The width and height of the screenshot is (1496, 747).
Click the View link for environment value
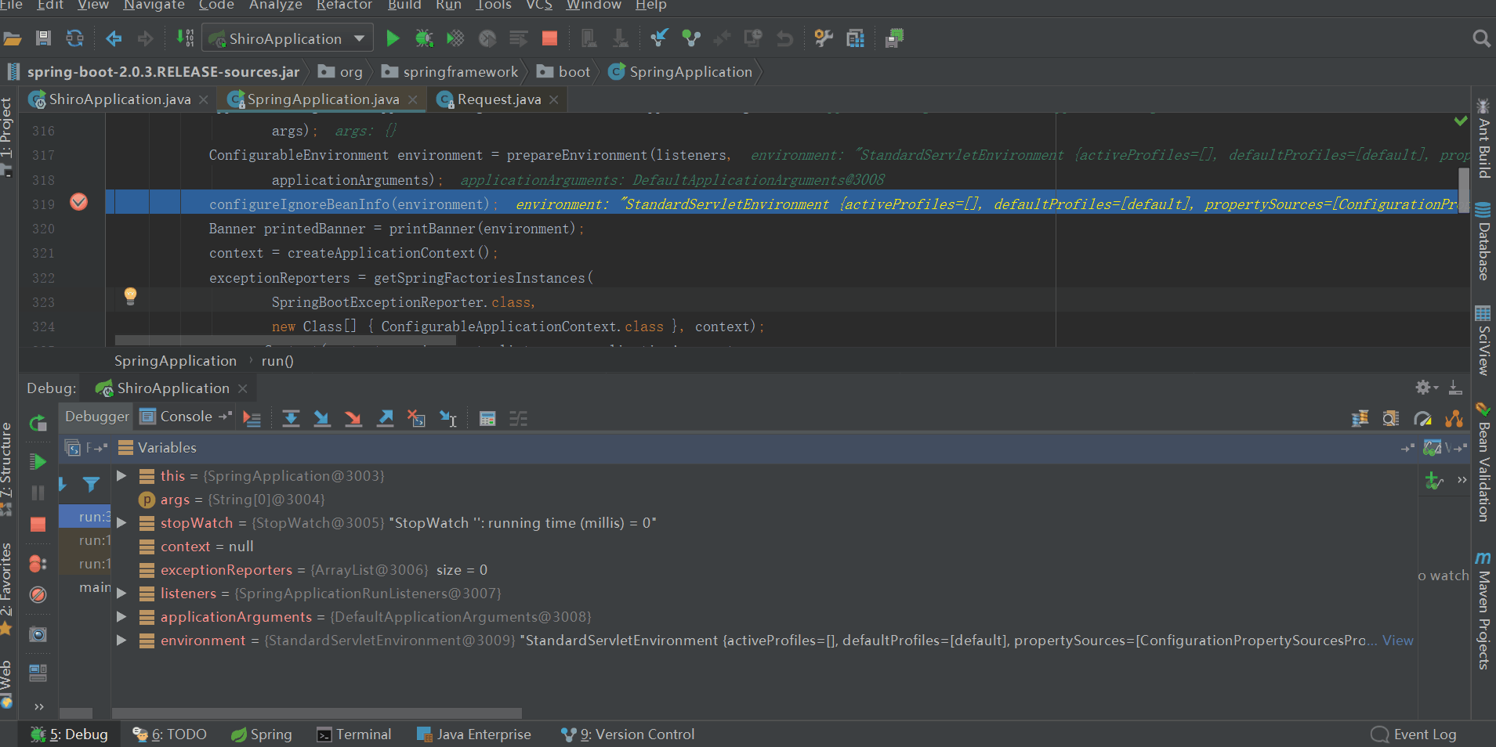tap(1397, 641)
